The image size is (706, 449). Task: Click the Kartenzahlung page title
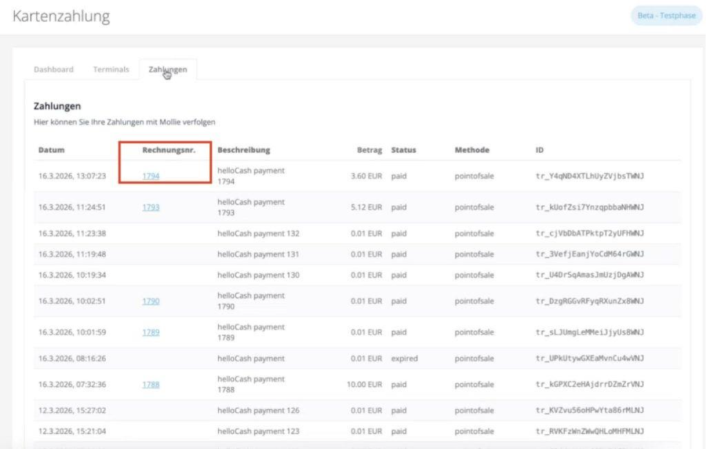(61, 17)
